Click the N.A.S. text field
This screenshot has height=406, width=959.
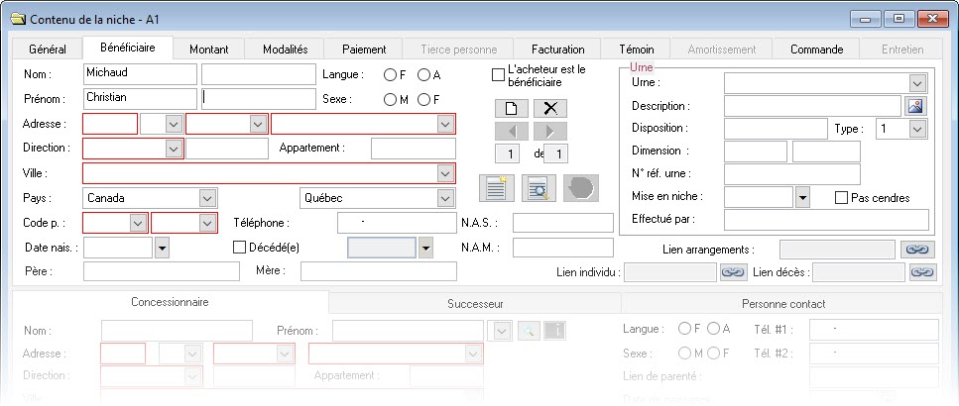point(562,224)
